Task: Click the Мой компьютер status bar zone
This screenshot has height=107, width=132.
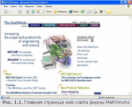Action: tap(107, 98)
